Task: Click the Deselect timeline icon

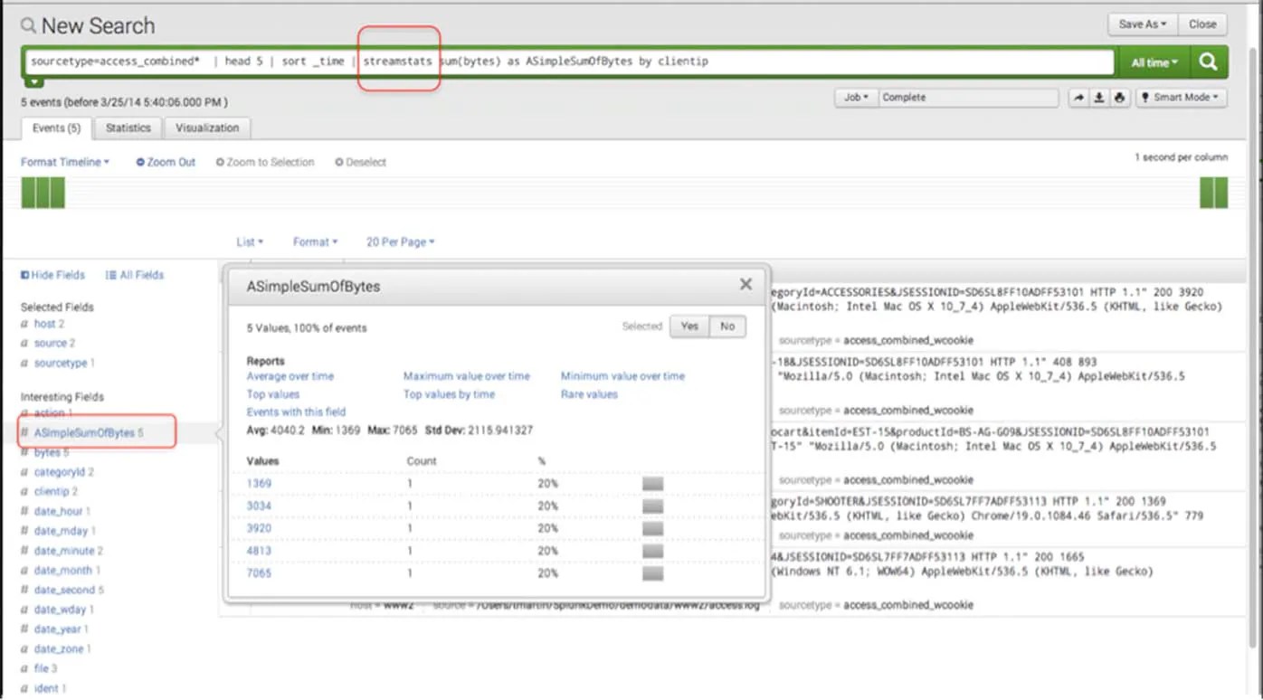Action: (x=358, y=162)
